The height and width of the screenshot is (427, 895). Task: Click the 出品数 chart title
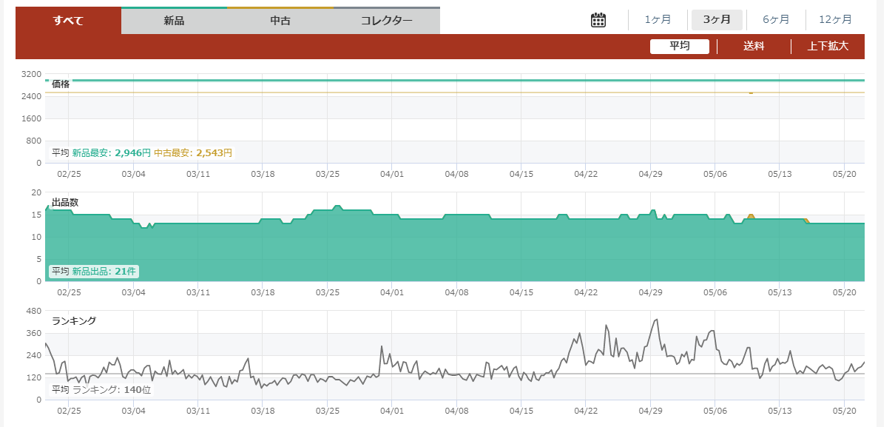pos(65,203)
